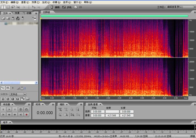Switch to the 编辑 edit view
196x138 pixels.
pos(55,7)
